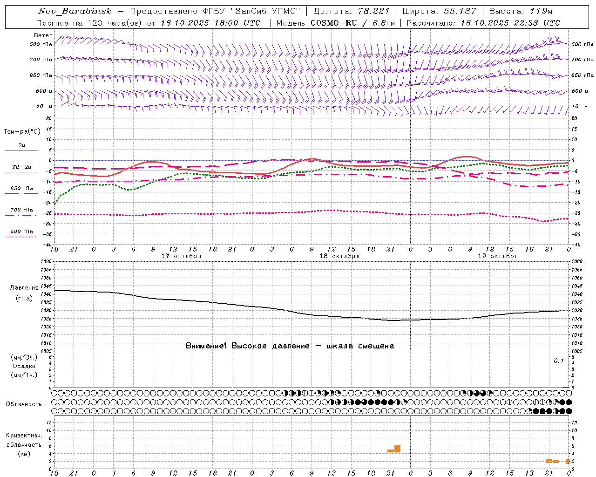Click the Конвективн. label
Screen dimensions: 596x477
24,436
